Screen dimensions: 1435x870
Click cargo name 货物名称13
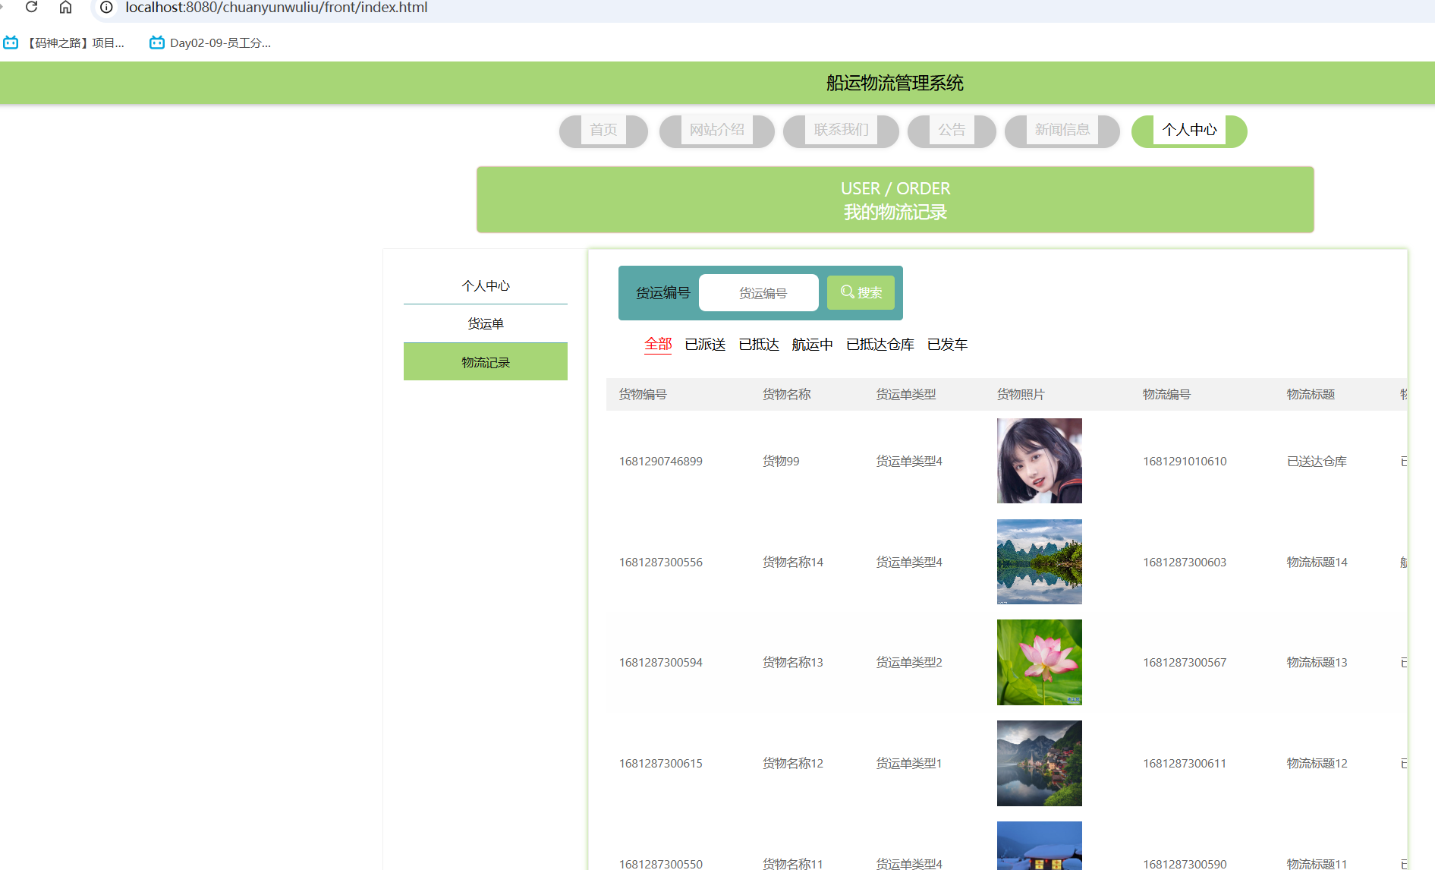tap(793, 663)
